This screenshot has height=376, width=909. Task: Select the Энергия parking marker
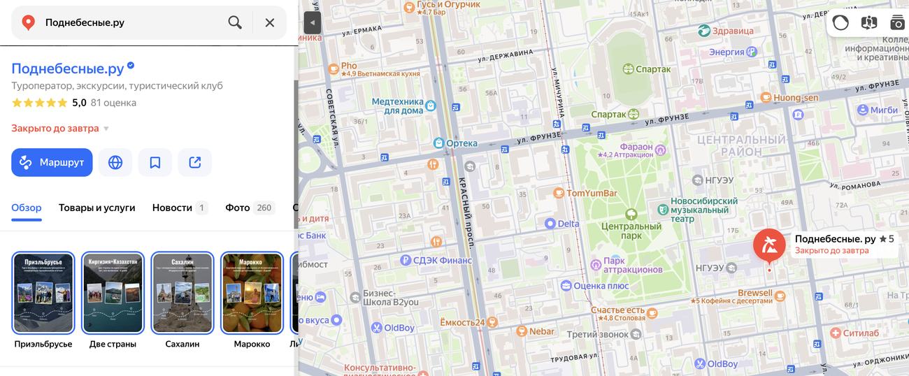click(752, 52)
